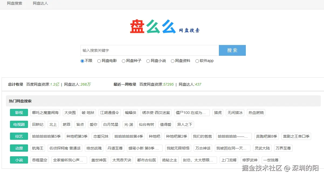Click the 名侦探柯南 普通话 tag
This screenshot has width=324, height=177.
point(65,148)
